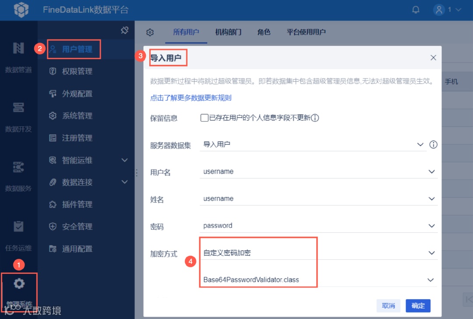
Task: Click the 数据连接 link icon
Action: [53, 182]
